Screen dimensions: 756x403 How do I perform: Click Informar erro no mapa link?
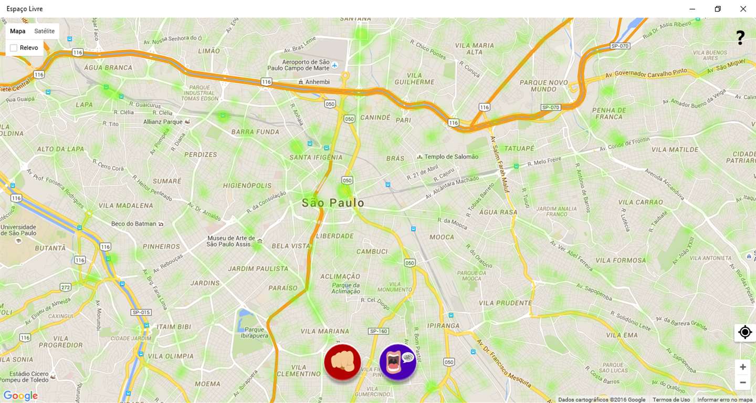pyautogui.click(x=724, y=399)
